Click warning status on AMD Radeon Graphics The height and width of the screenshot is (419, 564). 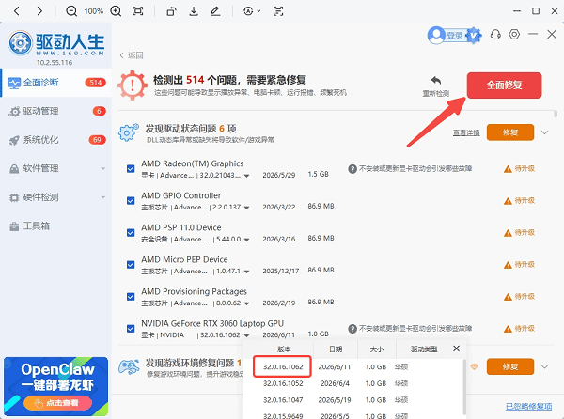tap(519, 168)
